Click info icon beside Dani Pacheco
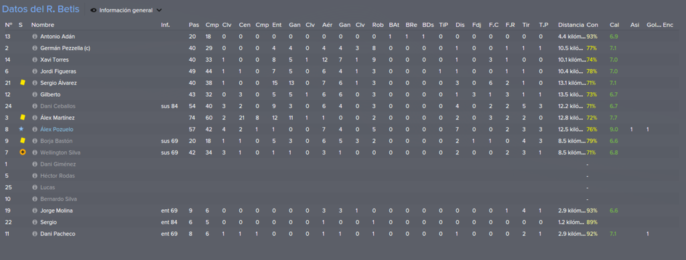 pos(35,234)
